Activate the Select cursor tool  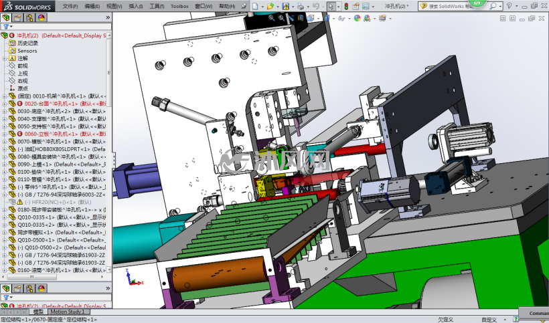pos(331,6)
